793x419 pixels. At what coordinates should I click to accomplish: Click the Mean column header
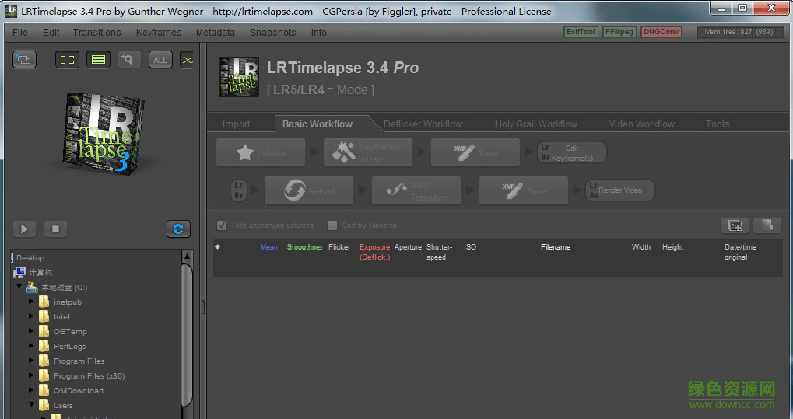coord(269,247)
